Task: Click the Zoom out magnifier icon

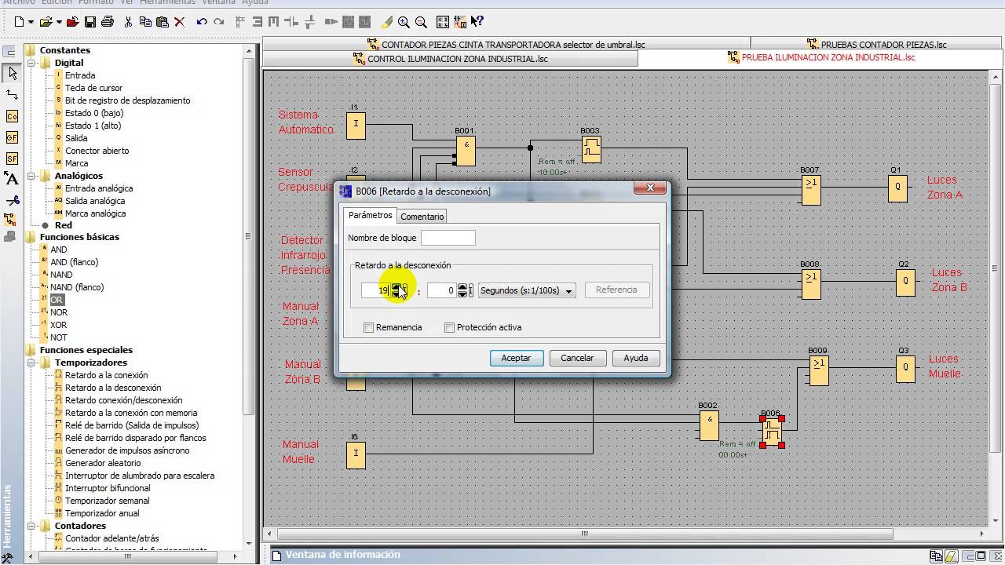Action: pos(421,22)
